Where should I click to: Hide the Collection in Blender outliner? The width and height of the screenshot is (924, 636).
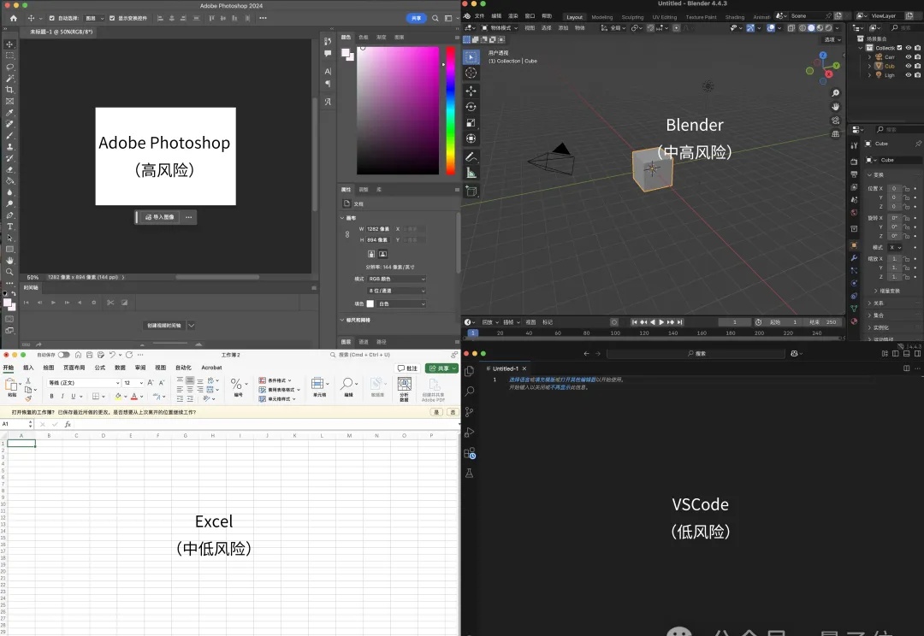pyautogui.click(x=908, y=48)
